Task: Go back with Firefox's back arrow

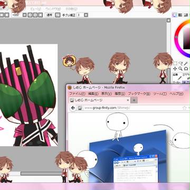Action: click(x=73, y=108)
